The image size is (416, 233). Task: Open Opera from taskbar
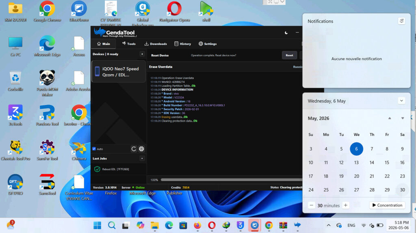click(212, 225)
